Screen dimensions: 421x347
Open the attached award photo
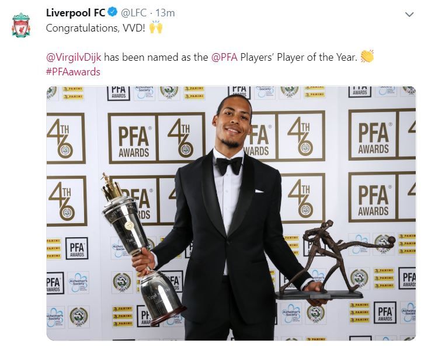tap(231, 213)
